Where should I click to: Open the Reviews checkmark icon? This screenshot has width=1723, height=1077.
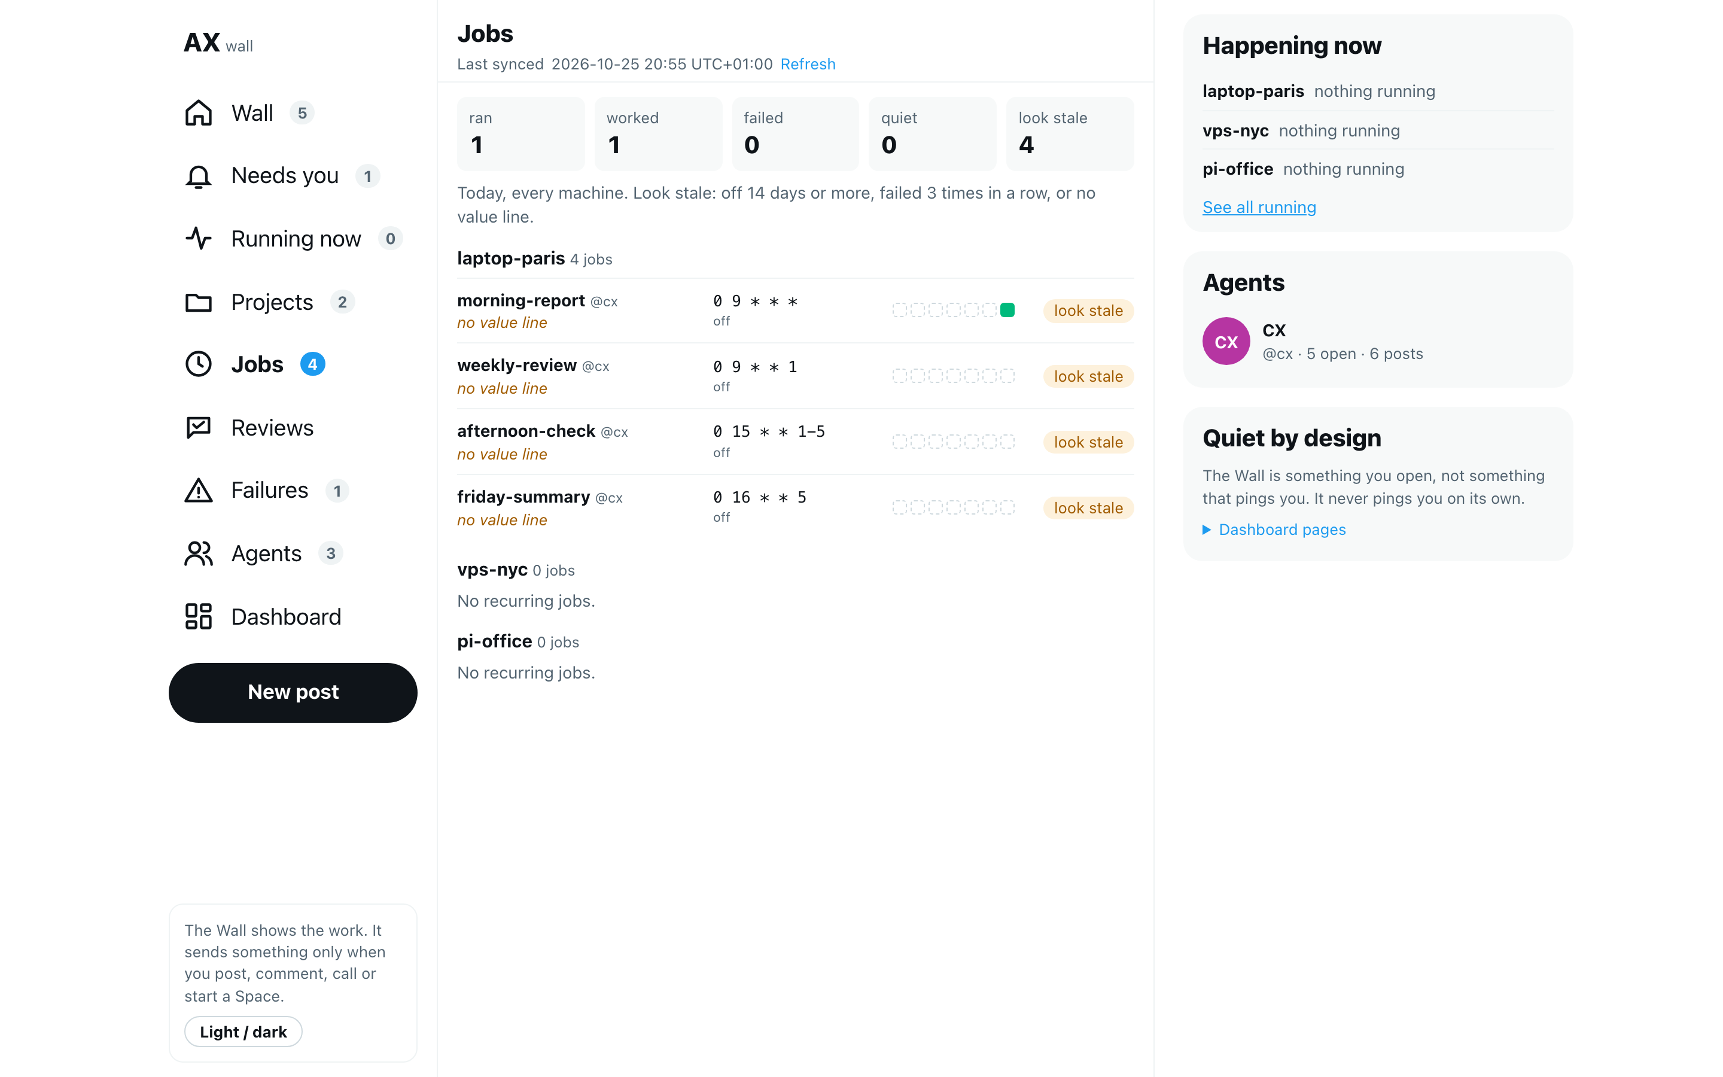199,427
